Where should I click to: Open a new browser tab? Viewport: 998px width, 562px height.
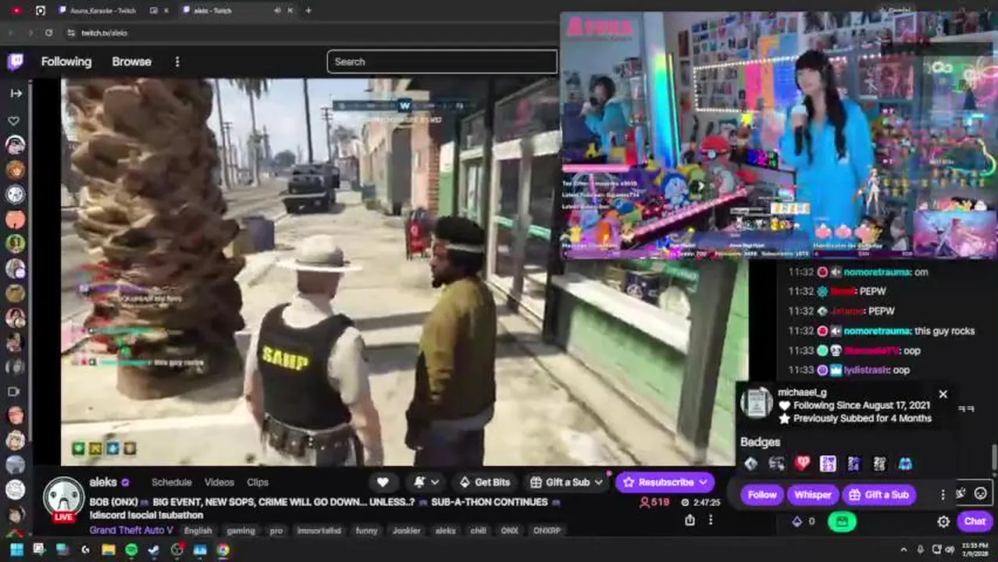pos(308,10)
